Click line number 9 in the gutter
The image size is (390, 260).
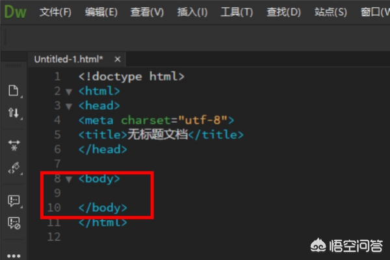tap(57, 193)
